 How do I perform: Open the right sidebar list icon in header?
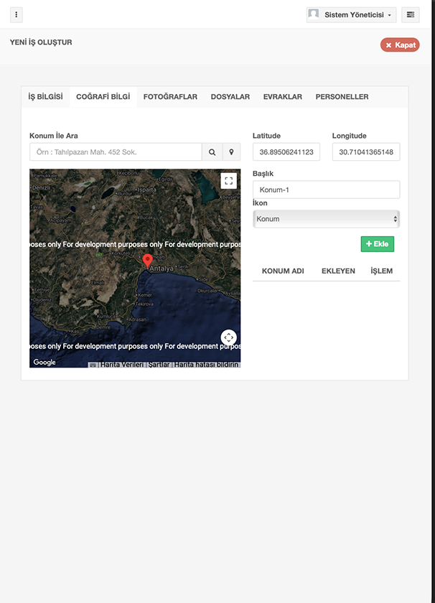point(411,14)
